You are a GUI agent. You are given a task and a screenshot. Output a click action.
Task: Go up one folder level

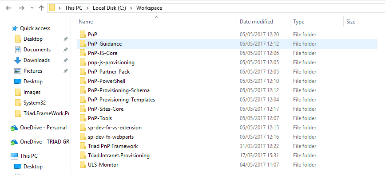click(41, 8)
